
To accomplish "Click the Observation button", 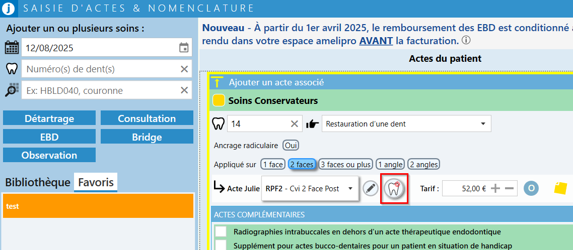I will click(49, 155).
